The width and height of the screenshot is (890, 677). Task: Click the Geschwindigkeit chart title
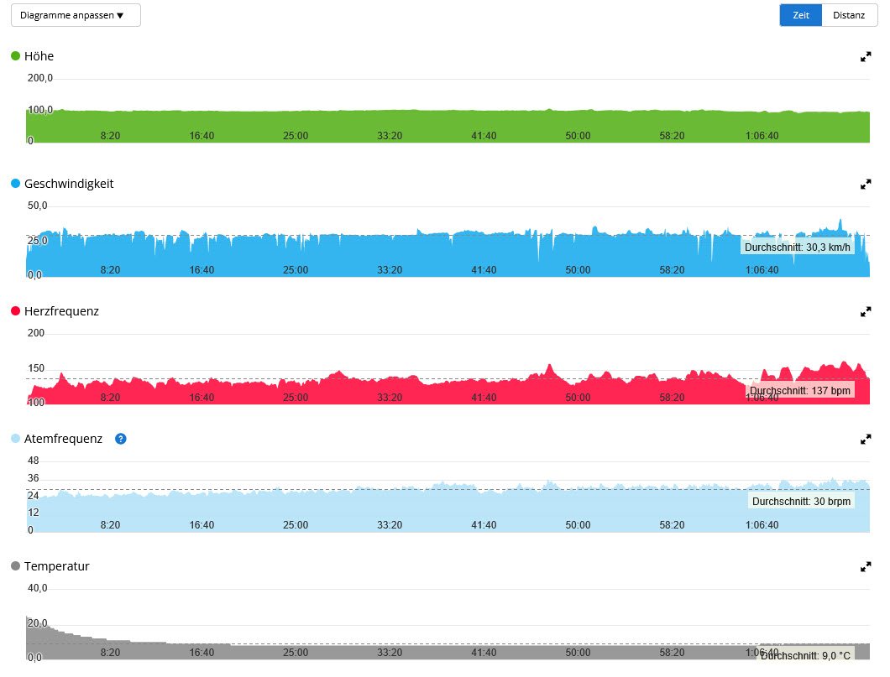point(69,184)
